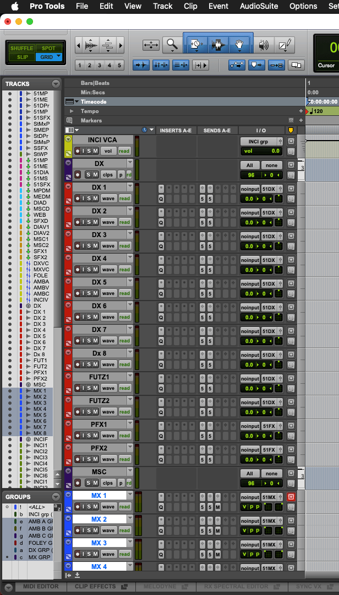This screenshot has width=339, height=595.
Task: Click the MIDI zoom icon
Action: [x=108, y=46]
